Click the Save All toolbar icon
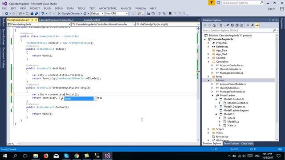The image size is (285, 160). click(37, 14)
